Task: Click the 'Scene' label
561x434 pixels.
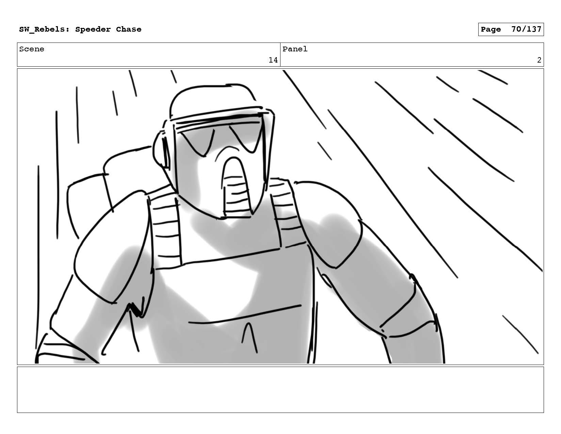Action: 32,49
